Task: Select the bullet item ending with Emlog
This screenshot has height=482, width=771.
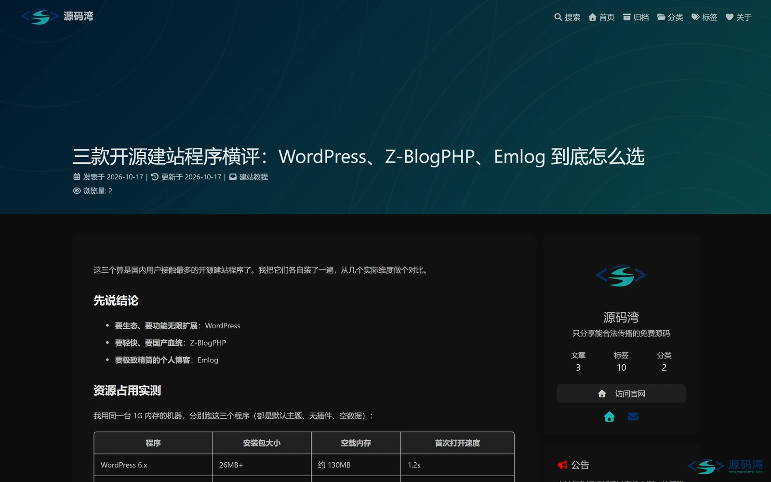Action: [166, 360]
